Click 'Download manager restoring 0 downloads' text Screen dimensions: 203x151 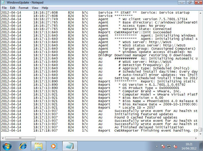point(153,55)
